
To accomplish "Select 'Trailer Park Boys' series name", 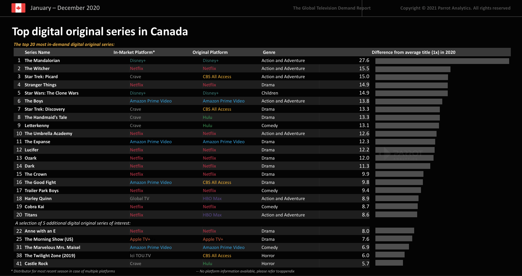I will pyautogui.click(x=41, y=190).
